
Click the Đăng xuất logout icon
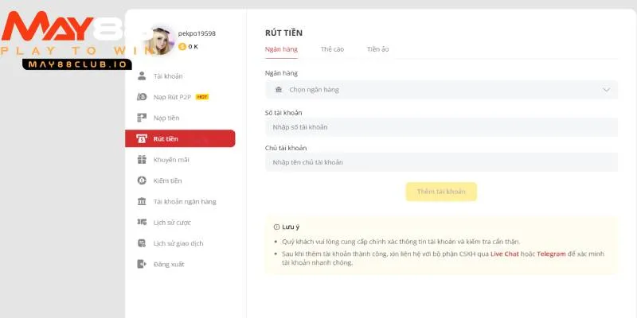(142, 264)
